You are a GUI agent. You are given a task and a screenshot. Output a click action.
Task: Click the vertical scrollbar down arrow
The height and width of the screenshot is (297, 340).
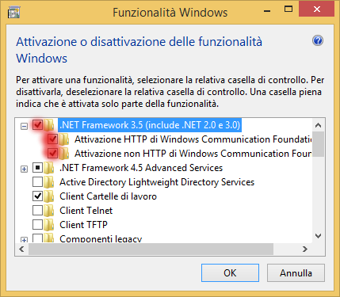point(319,236)
